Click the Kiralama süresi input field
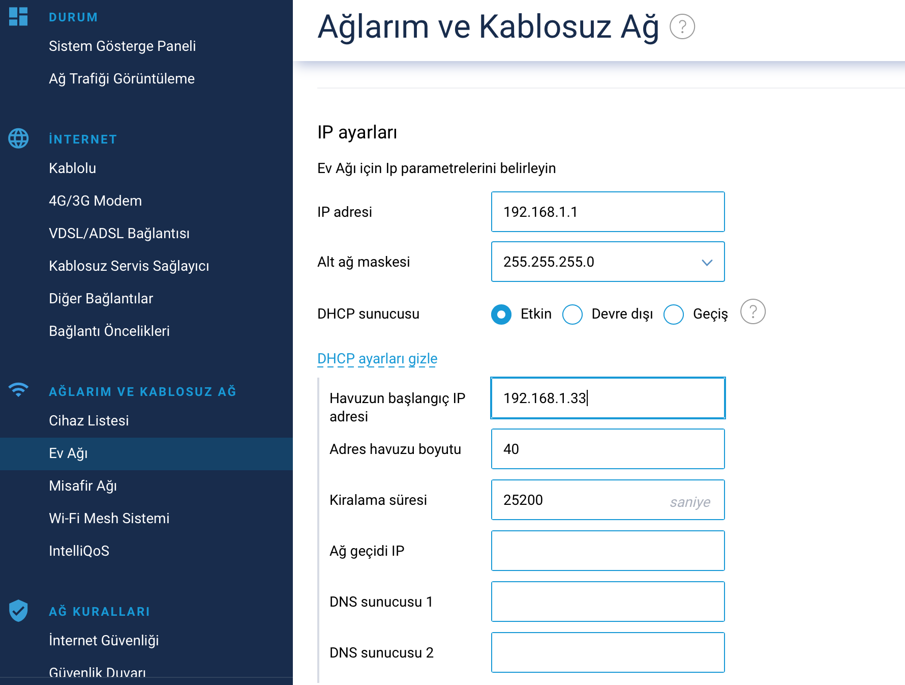 [608, 500]
